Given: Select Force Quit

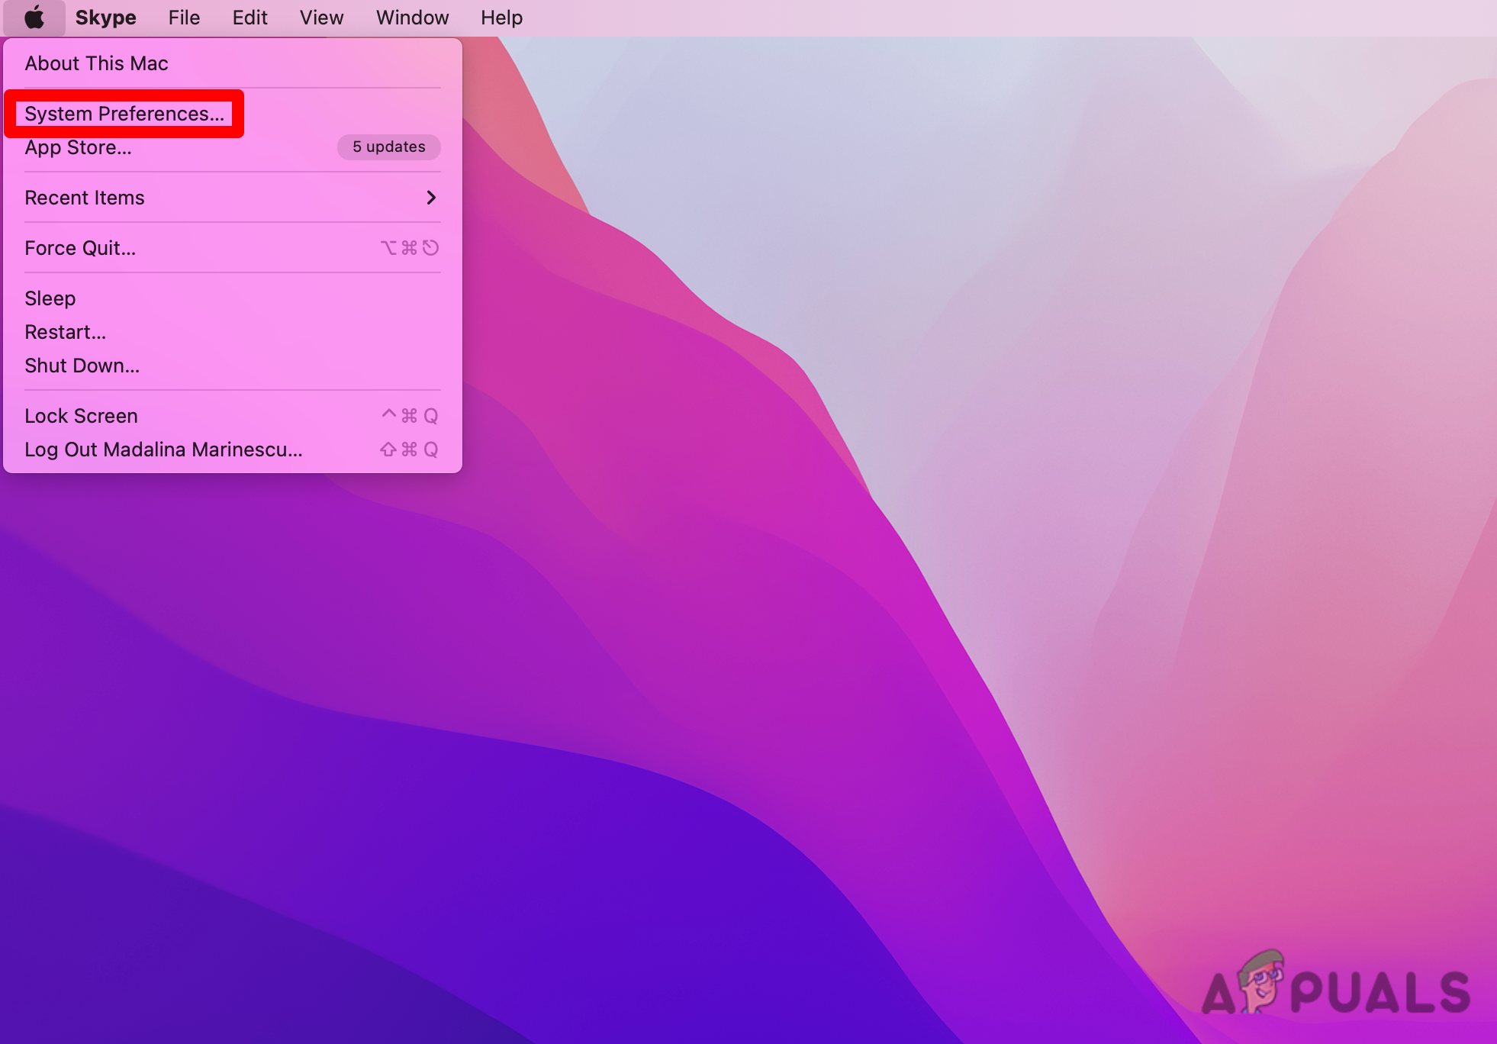Looking at the screenshot, I should point(80,247).
